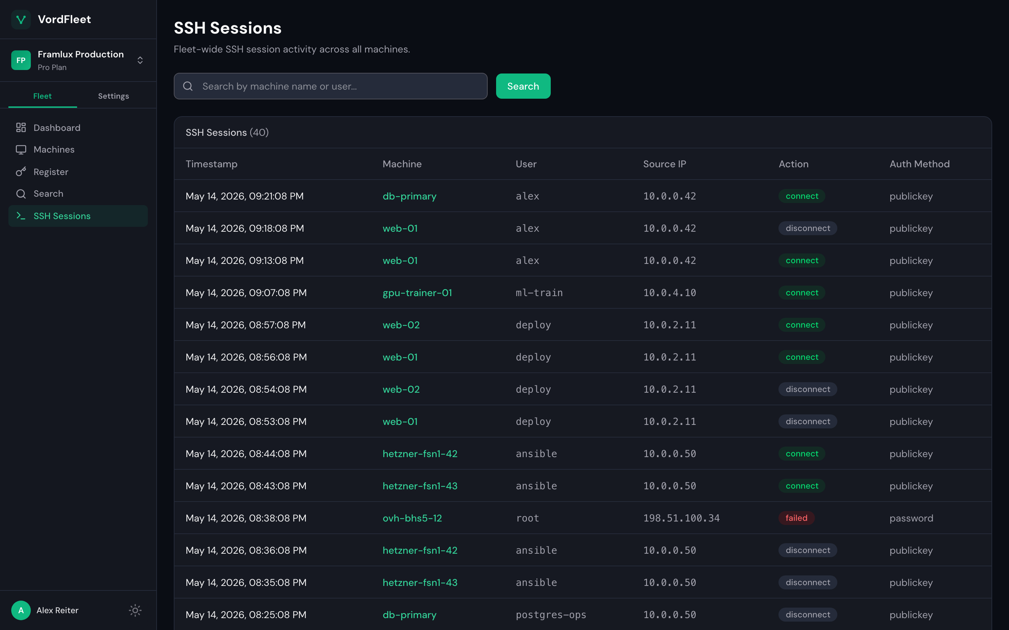Viewport: 1009px width, 630px height.
Task: Click the Alex Reiter user avatar
Action: (21, 610)
